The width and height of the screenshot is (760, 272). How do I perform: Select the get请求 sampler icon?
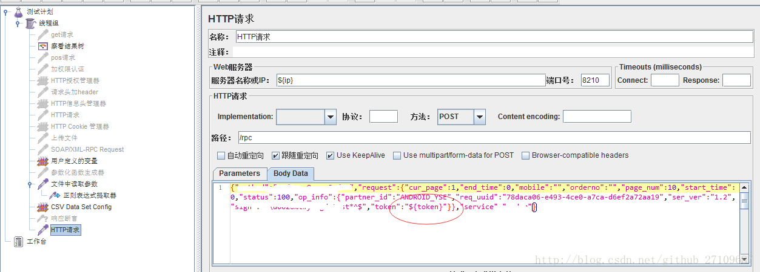[x=42, y=34]
